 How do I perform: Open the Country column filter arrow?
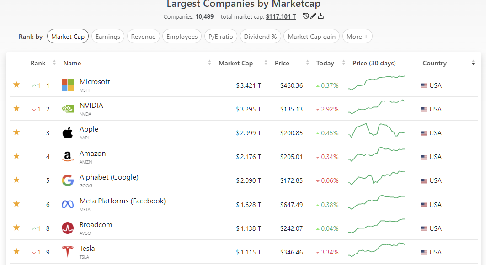point(473,63)
